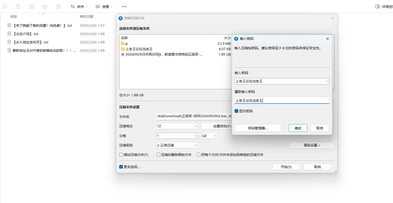The image size is (393, 203).
Task: Select the 20260929 video file row
Action: [x=176, y=54]
